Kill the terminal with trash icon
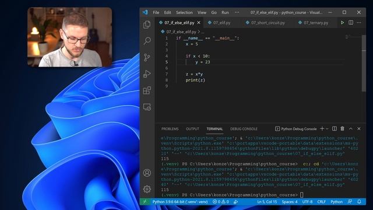Screen dimensions: 373x210 tap(342, 129)
